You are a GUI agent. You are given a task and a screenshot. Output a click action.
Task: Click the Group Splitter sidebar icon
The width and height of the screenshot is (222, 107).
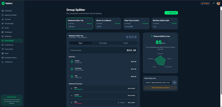tap(2, 40)
